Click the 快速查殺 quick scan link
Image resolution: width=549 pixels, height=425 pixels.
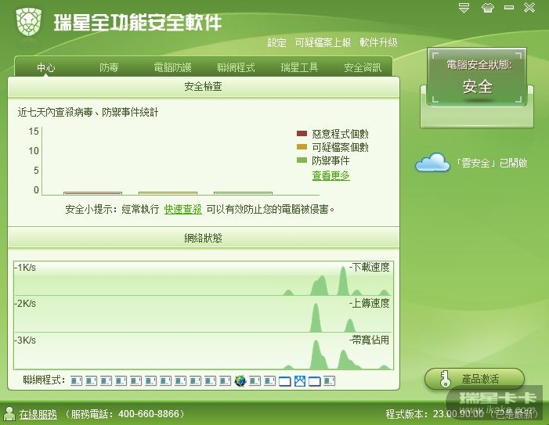click(x=182, y=209)
